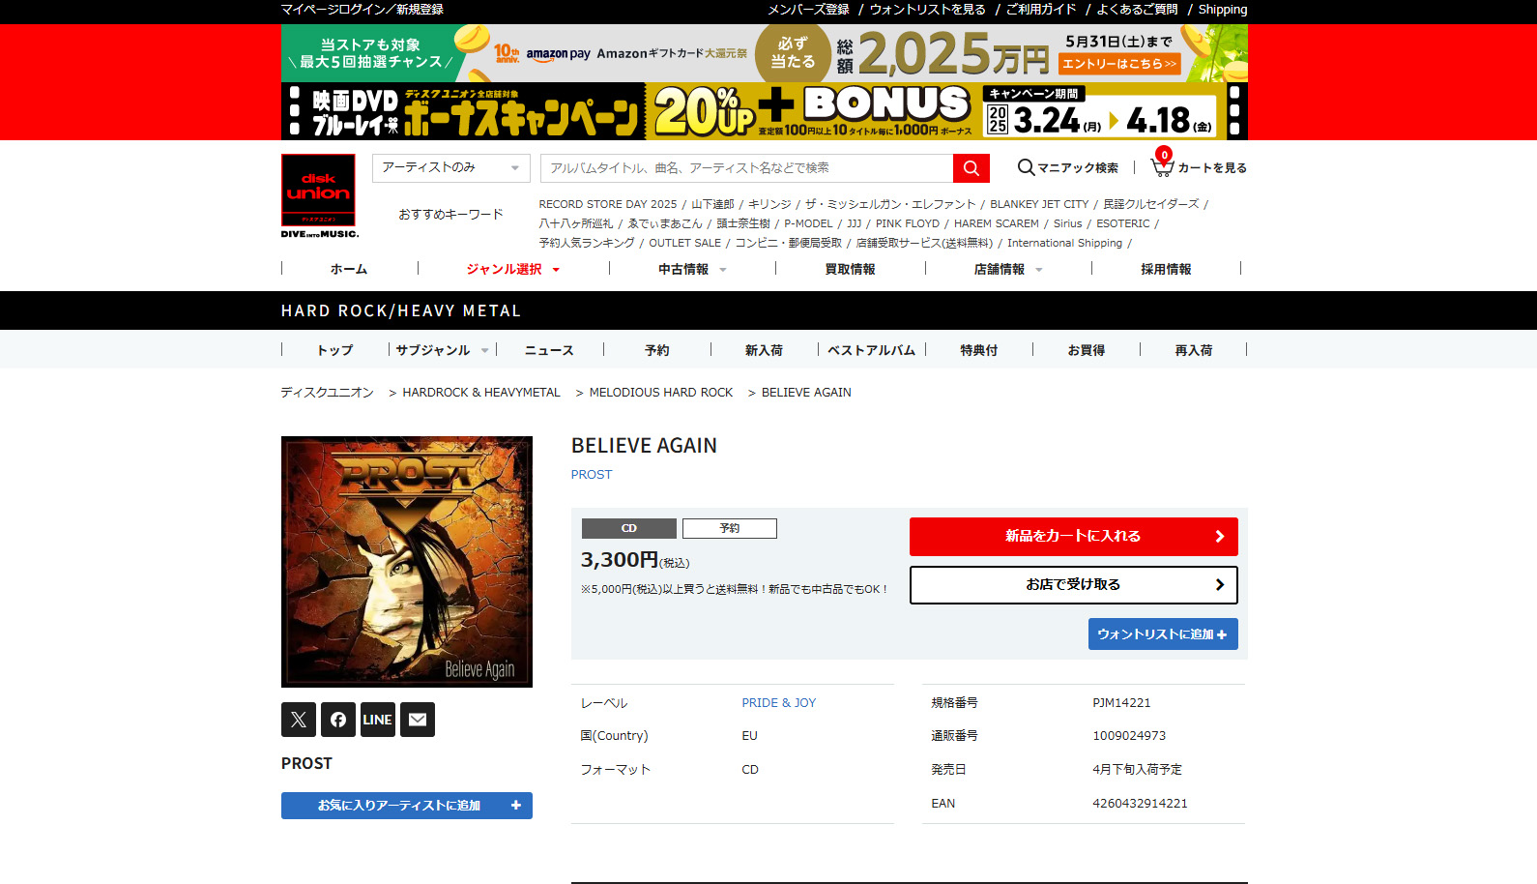Share album by email icon
Viewport: 1537px width, 884px height.
tap(418, 720)
